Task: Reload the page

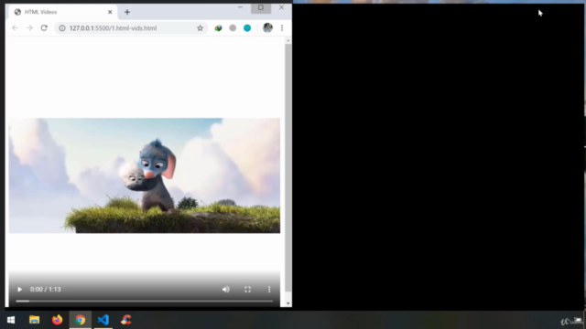Action: pos(44,28)
